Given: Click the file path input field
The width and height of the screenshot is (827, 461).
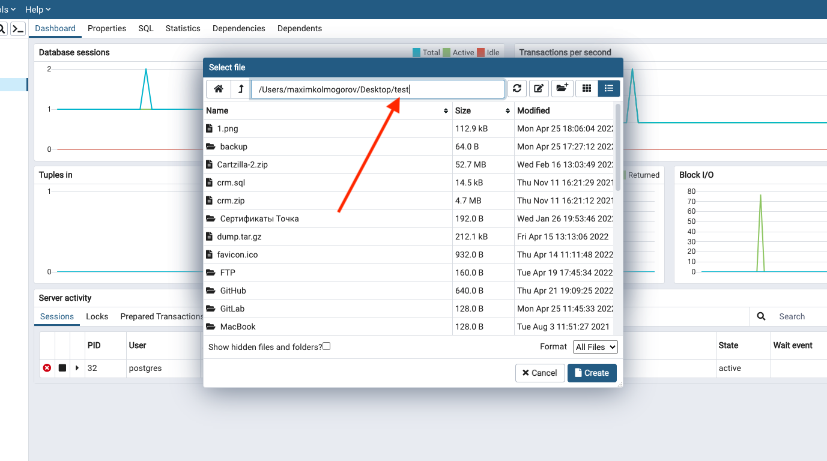Looking at the screenshot, I should coord(378,89).
